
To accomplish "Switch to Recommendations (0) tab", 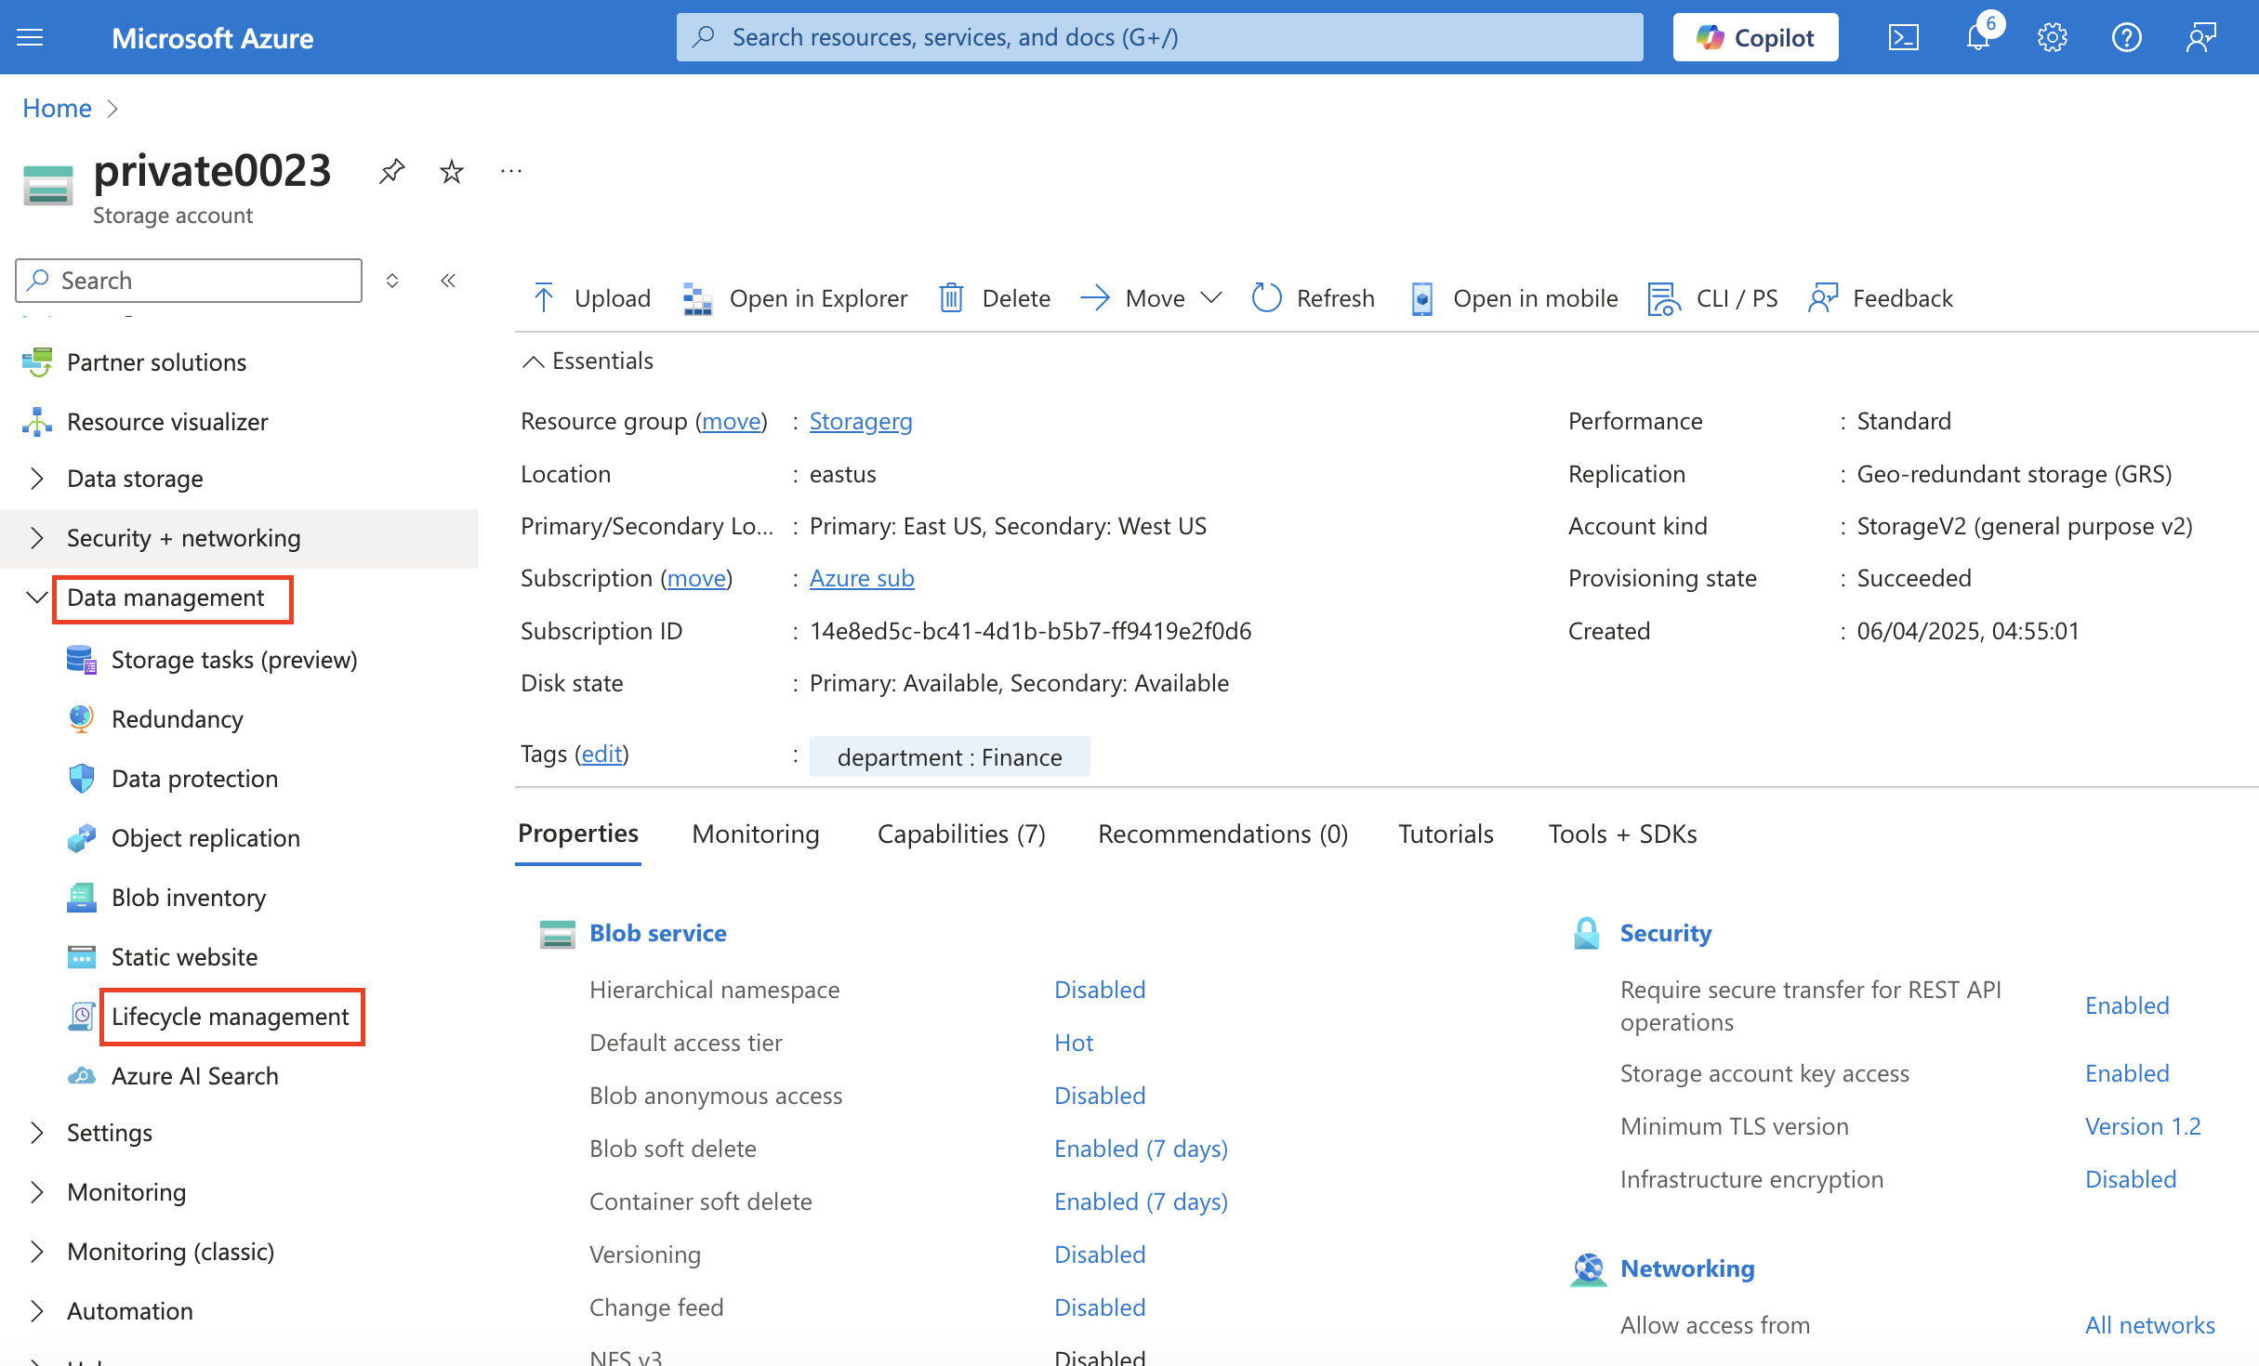I will click(1222, 834).
